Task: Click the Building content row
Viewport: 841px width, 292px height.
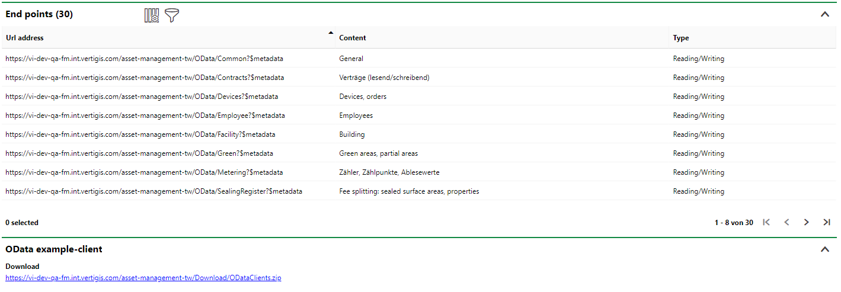Action: point(352,134)
